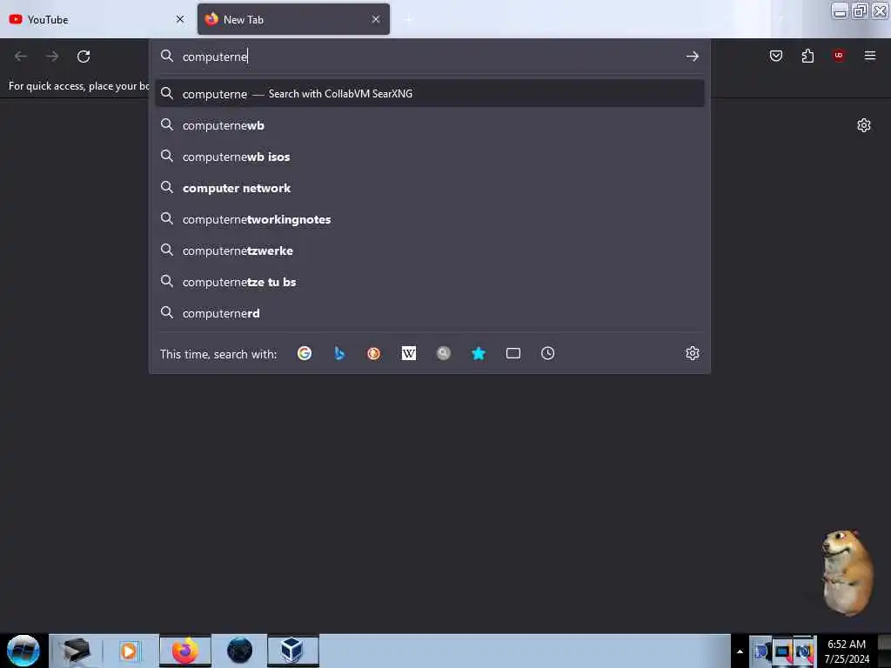
Task: Launch the media player taskbar icon
Action: pos(129,651)
